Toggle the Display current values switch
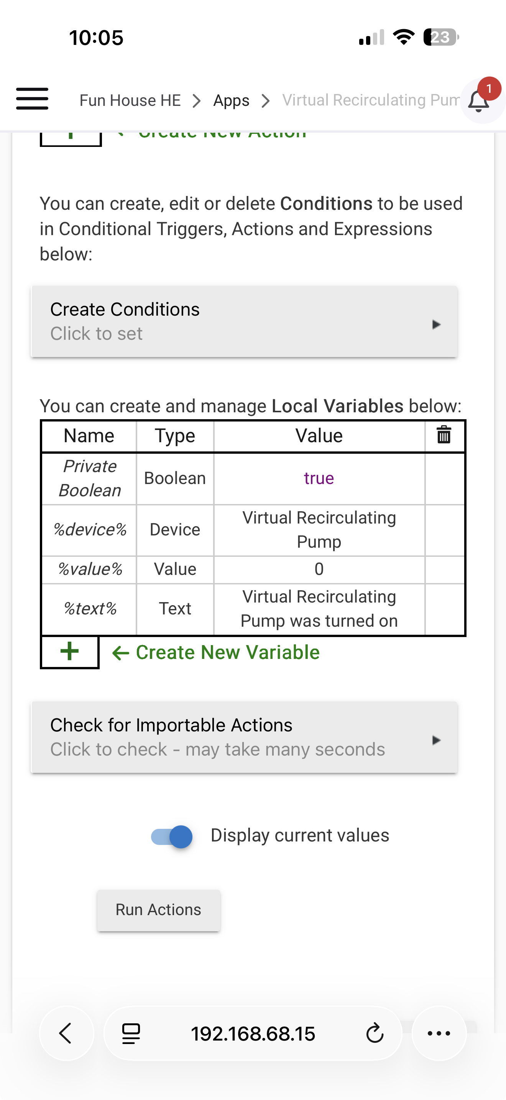Image resolution: width=506 pixels, height=1100 pixels. [x=172, y=836]
